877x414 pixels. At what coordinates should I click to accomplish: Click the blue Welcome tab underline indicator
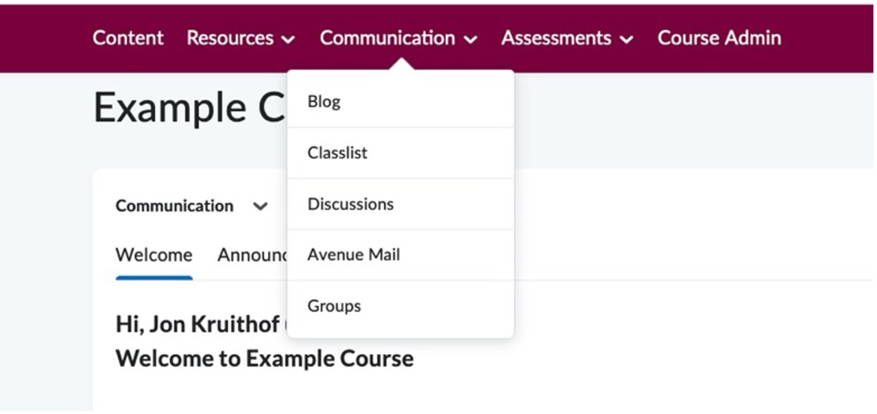tap(153, 278)
